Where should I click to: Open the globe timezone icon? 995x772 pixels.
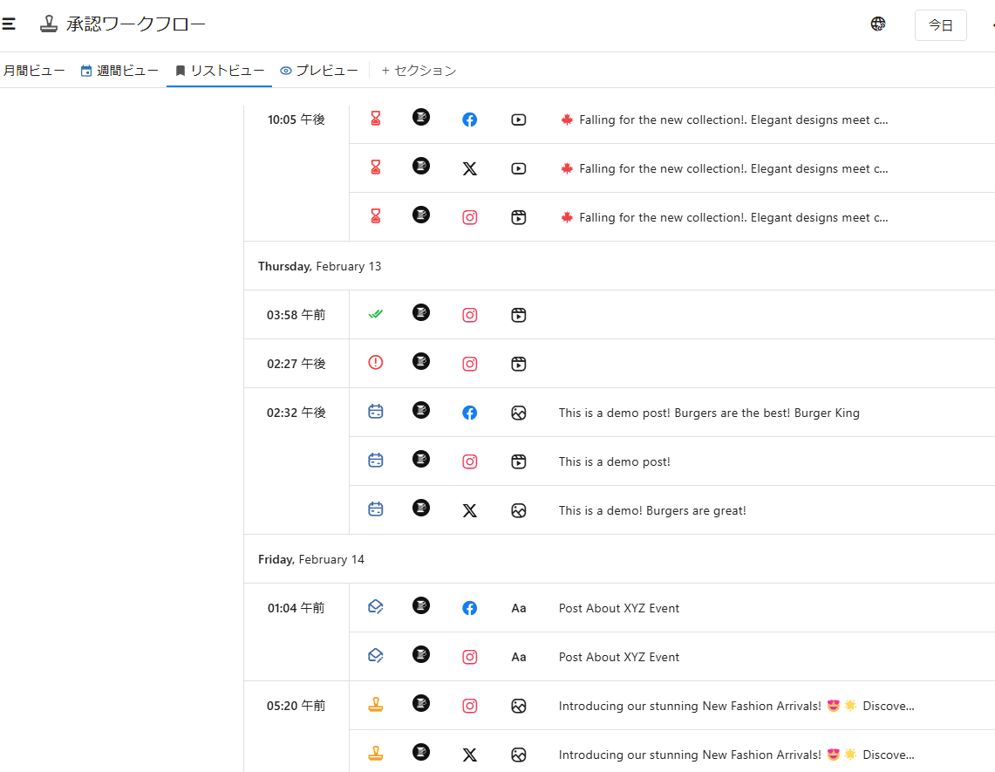tap(878, 24)
